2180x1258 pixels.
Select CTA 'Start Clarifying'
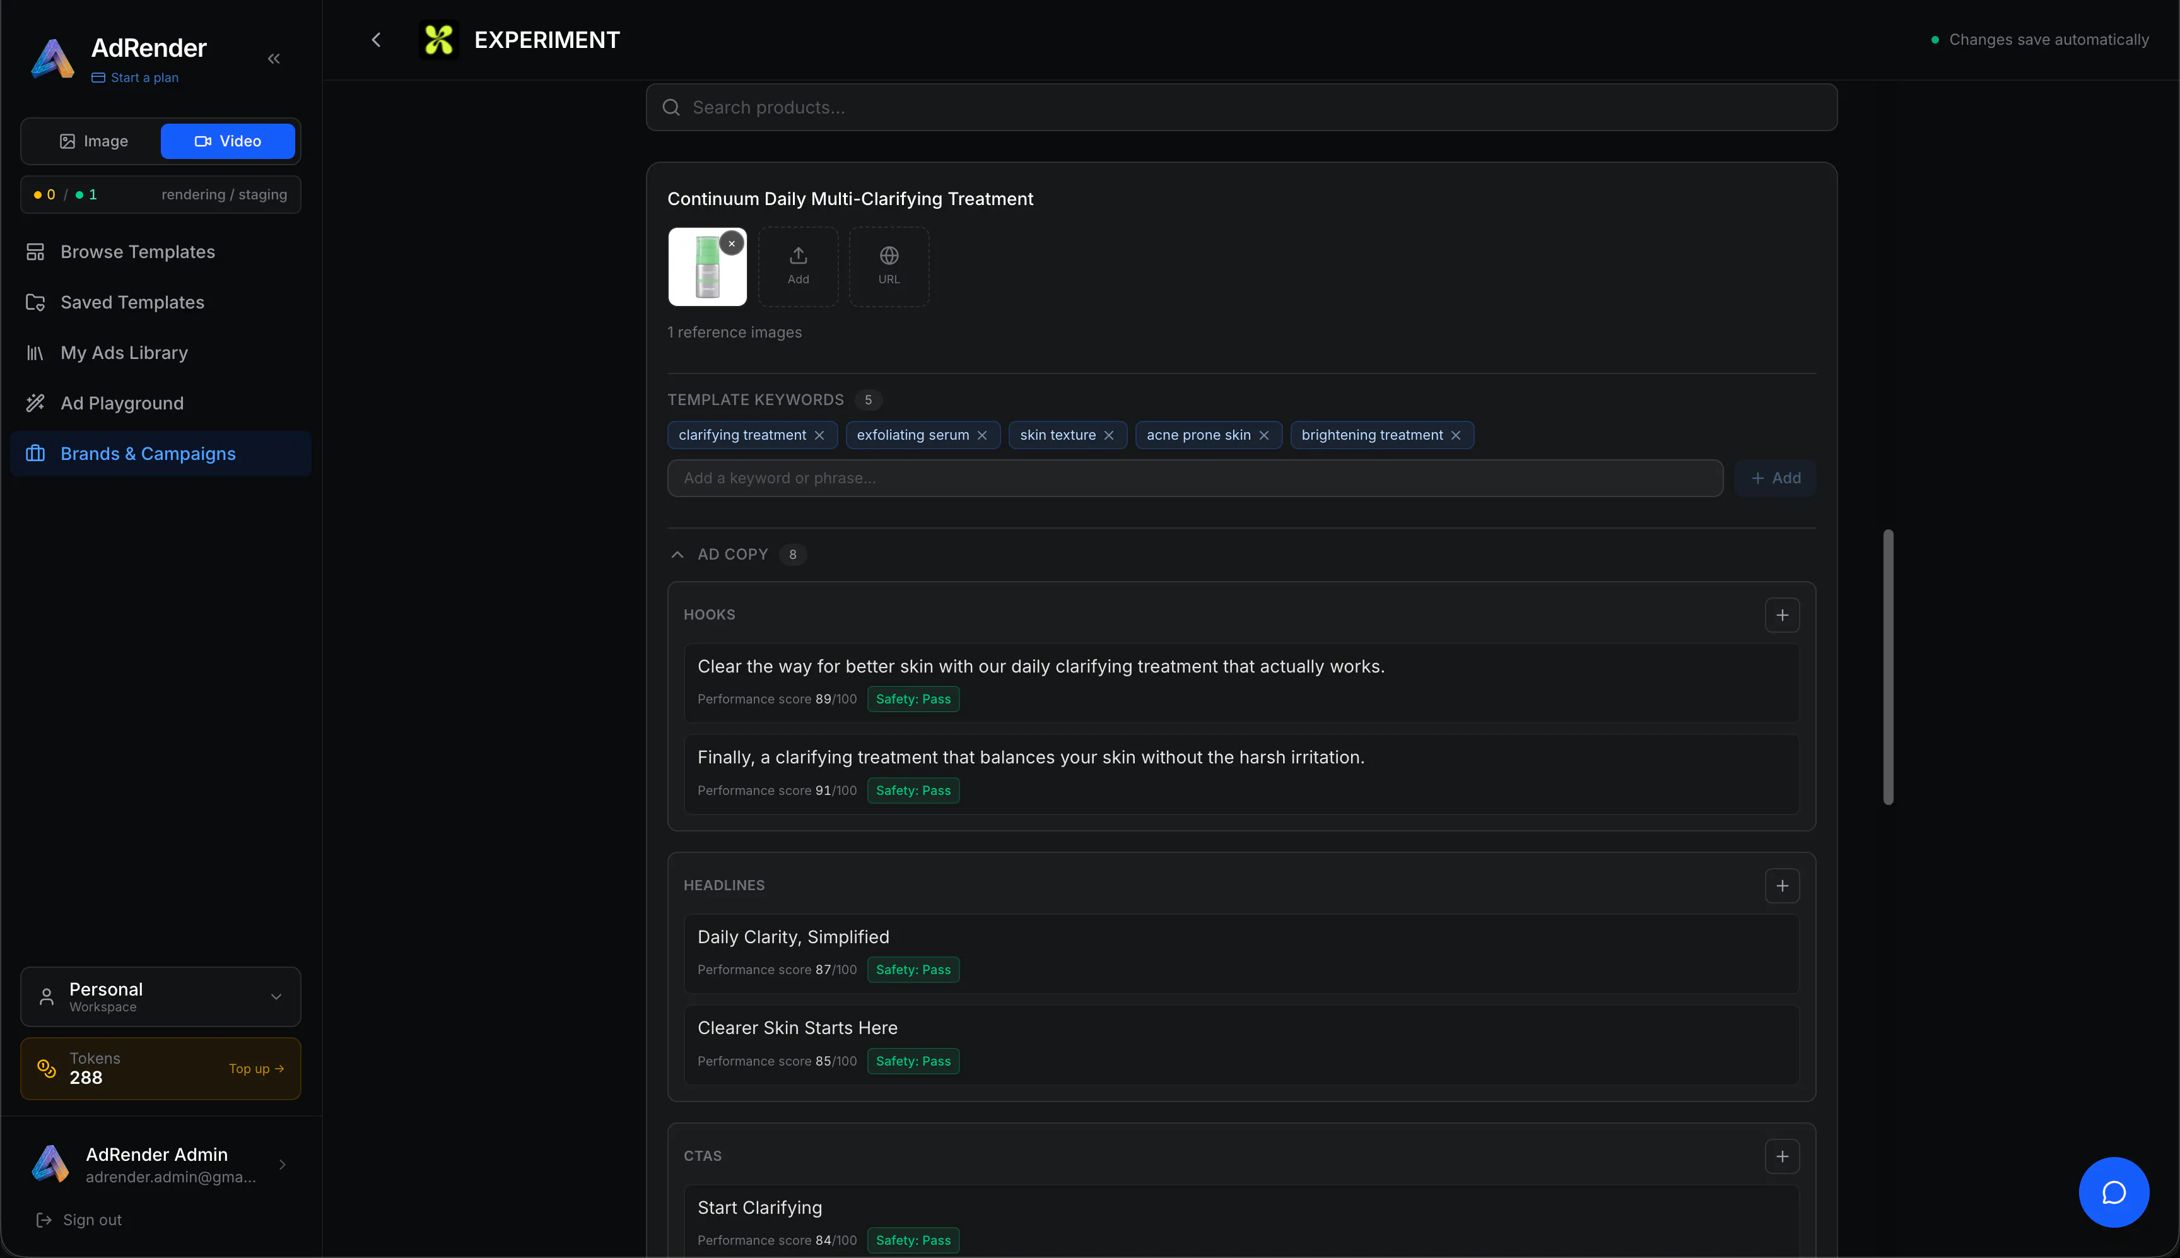[x=1241, y=1221]
